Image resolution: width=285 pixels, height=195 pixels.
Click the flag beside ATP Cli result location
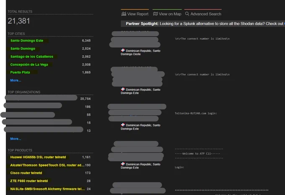pyautogui.click(x=123, y=164)
